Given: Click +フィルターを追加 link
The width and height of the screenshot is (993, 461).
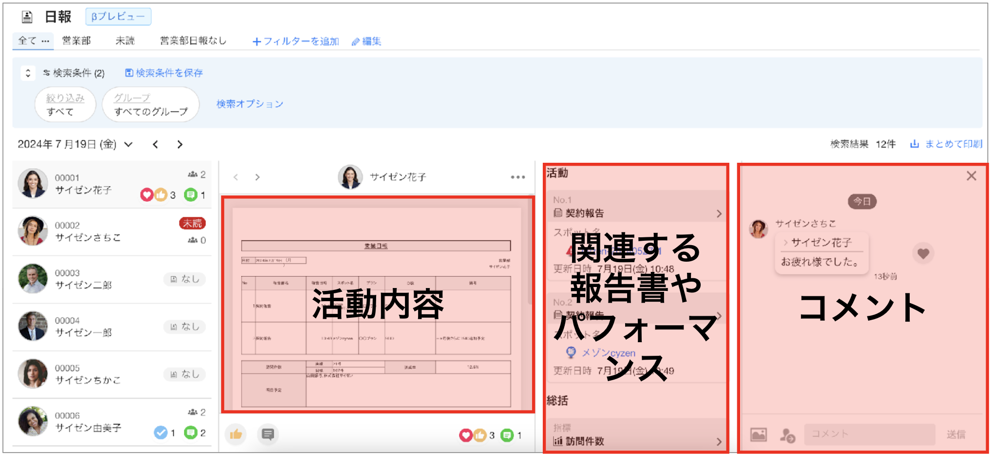Looking at the screenshot, I should click(296, 41).
